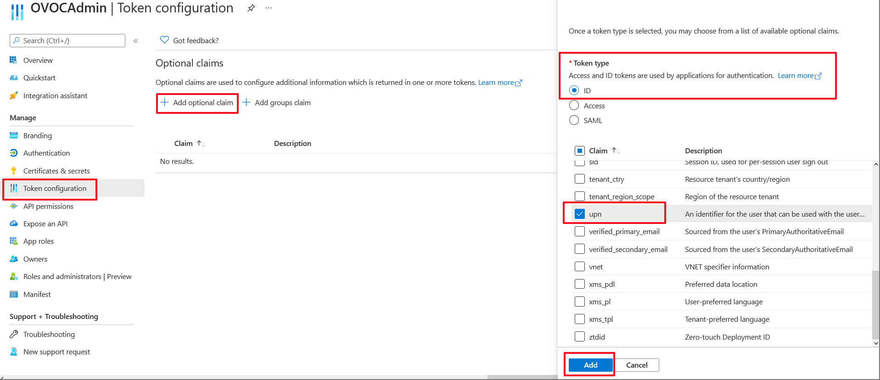Screen dimensions: 880x380
Task: Click the App roles grid icon
Action: [x=14, y=241]
